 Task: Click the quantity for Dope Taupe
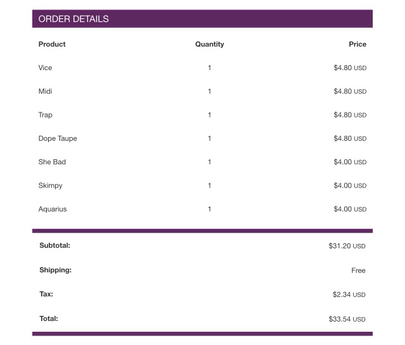(209, 138)
